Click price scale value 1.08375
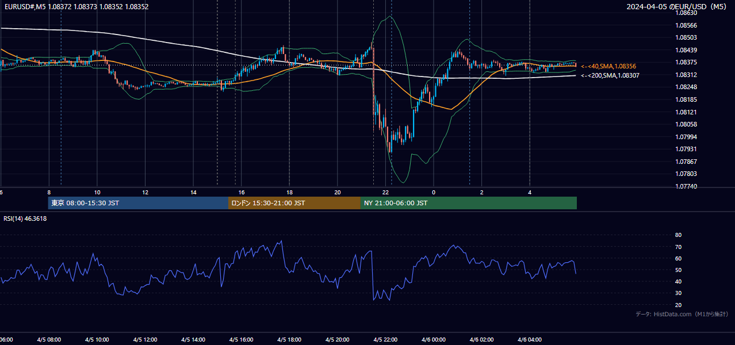735x345 pixels. [685, 62]
